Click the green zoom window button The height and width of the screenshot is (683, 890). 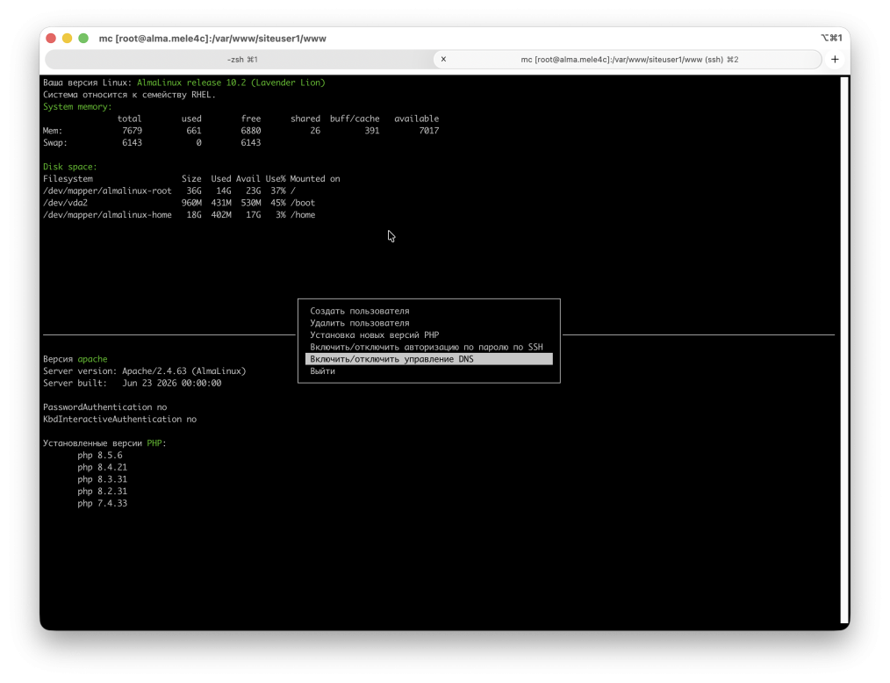click(83, 38)
